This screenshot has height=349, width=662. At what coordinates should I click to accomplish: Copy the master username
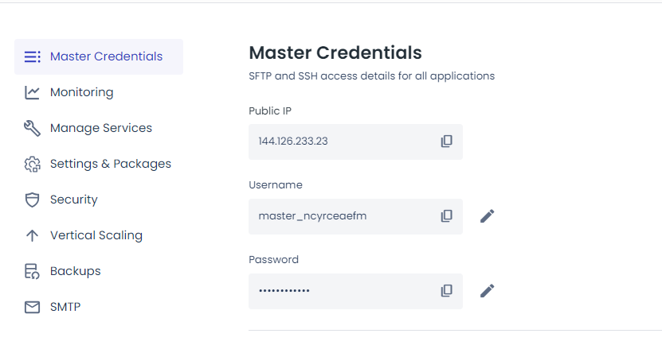(447, 216)
